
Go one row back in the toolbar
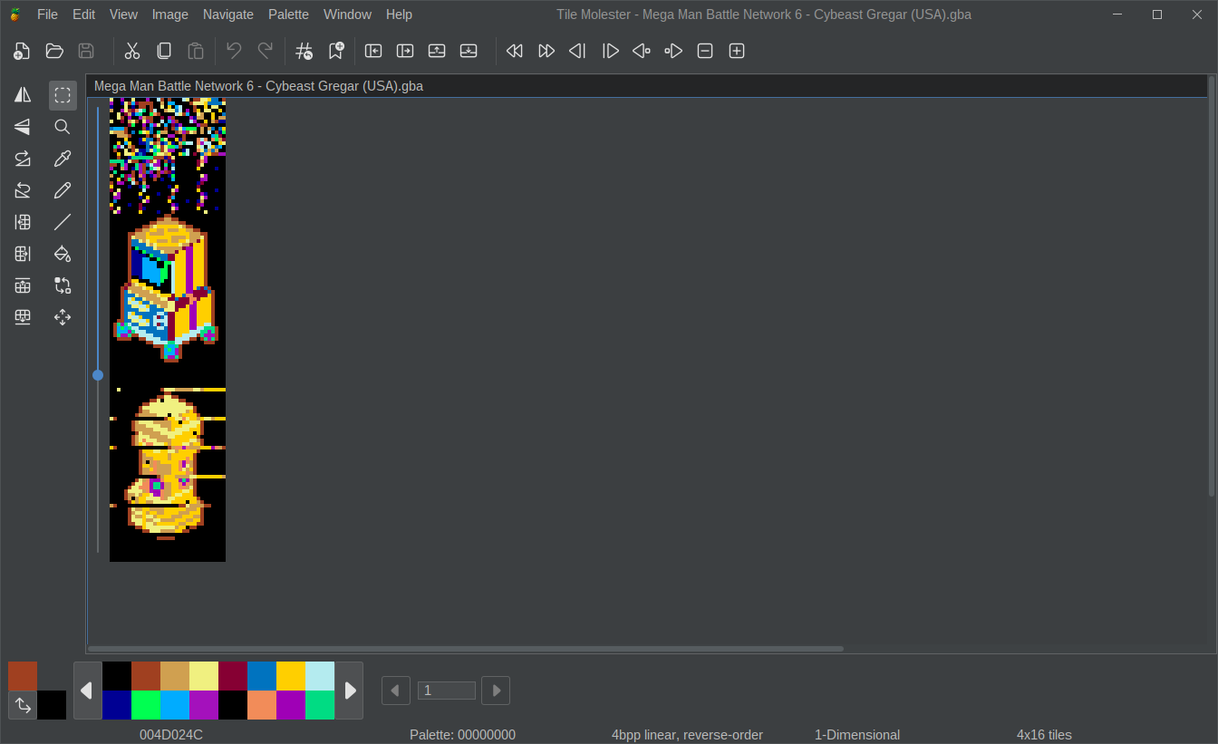(x=577, y=52)
